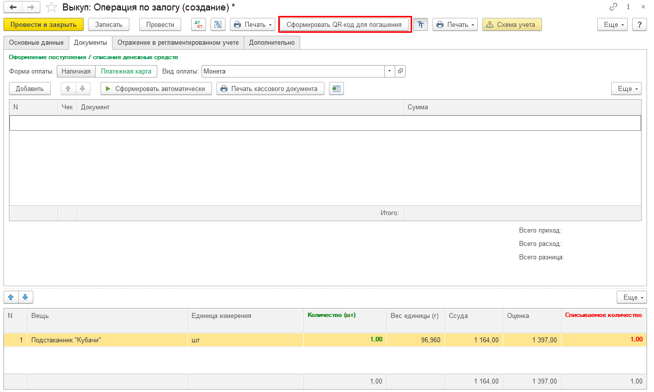Select Платежная карта payment form
The image size is (654, 392).
(126, 72)
